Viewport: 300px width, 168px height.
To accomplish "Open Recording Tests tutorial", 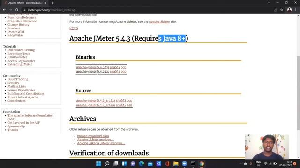I will point(19,54).
